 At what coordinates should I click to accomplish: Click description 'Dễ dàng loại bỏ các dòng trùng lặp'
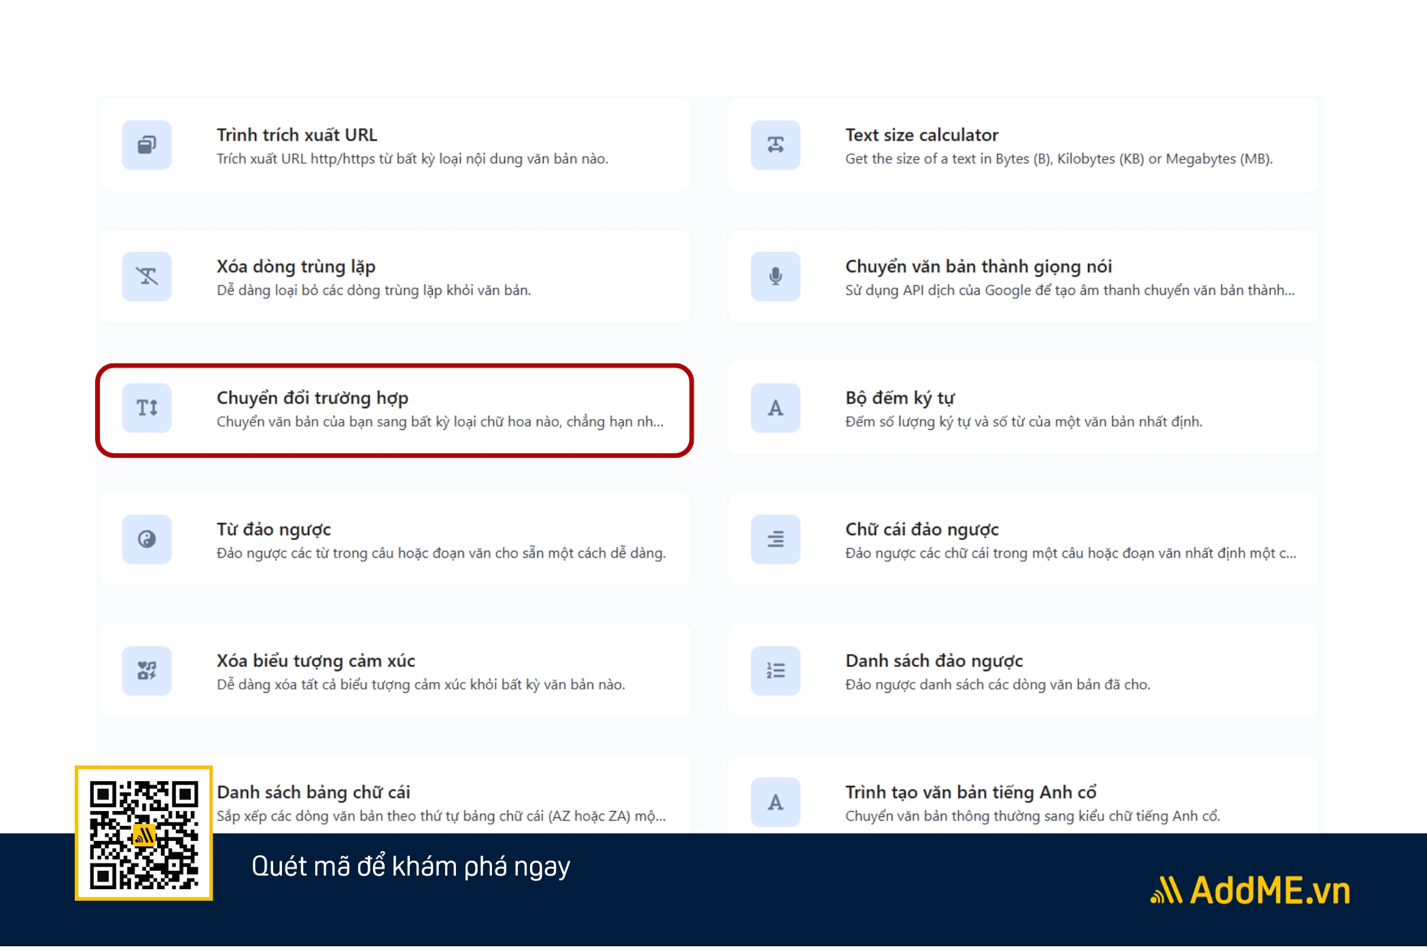tap(374, 291)
